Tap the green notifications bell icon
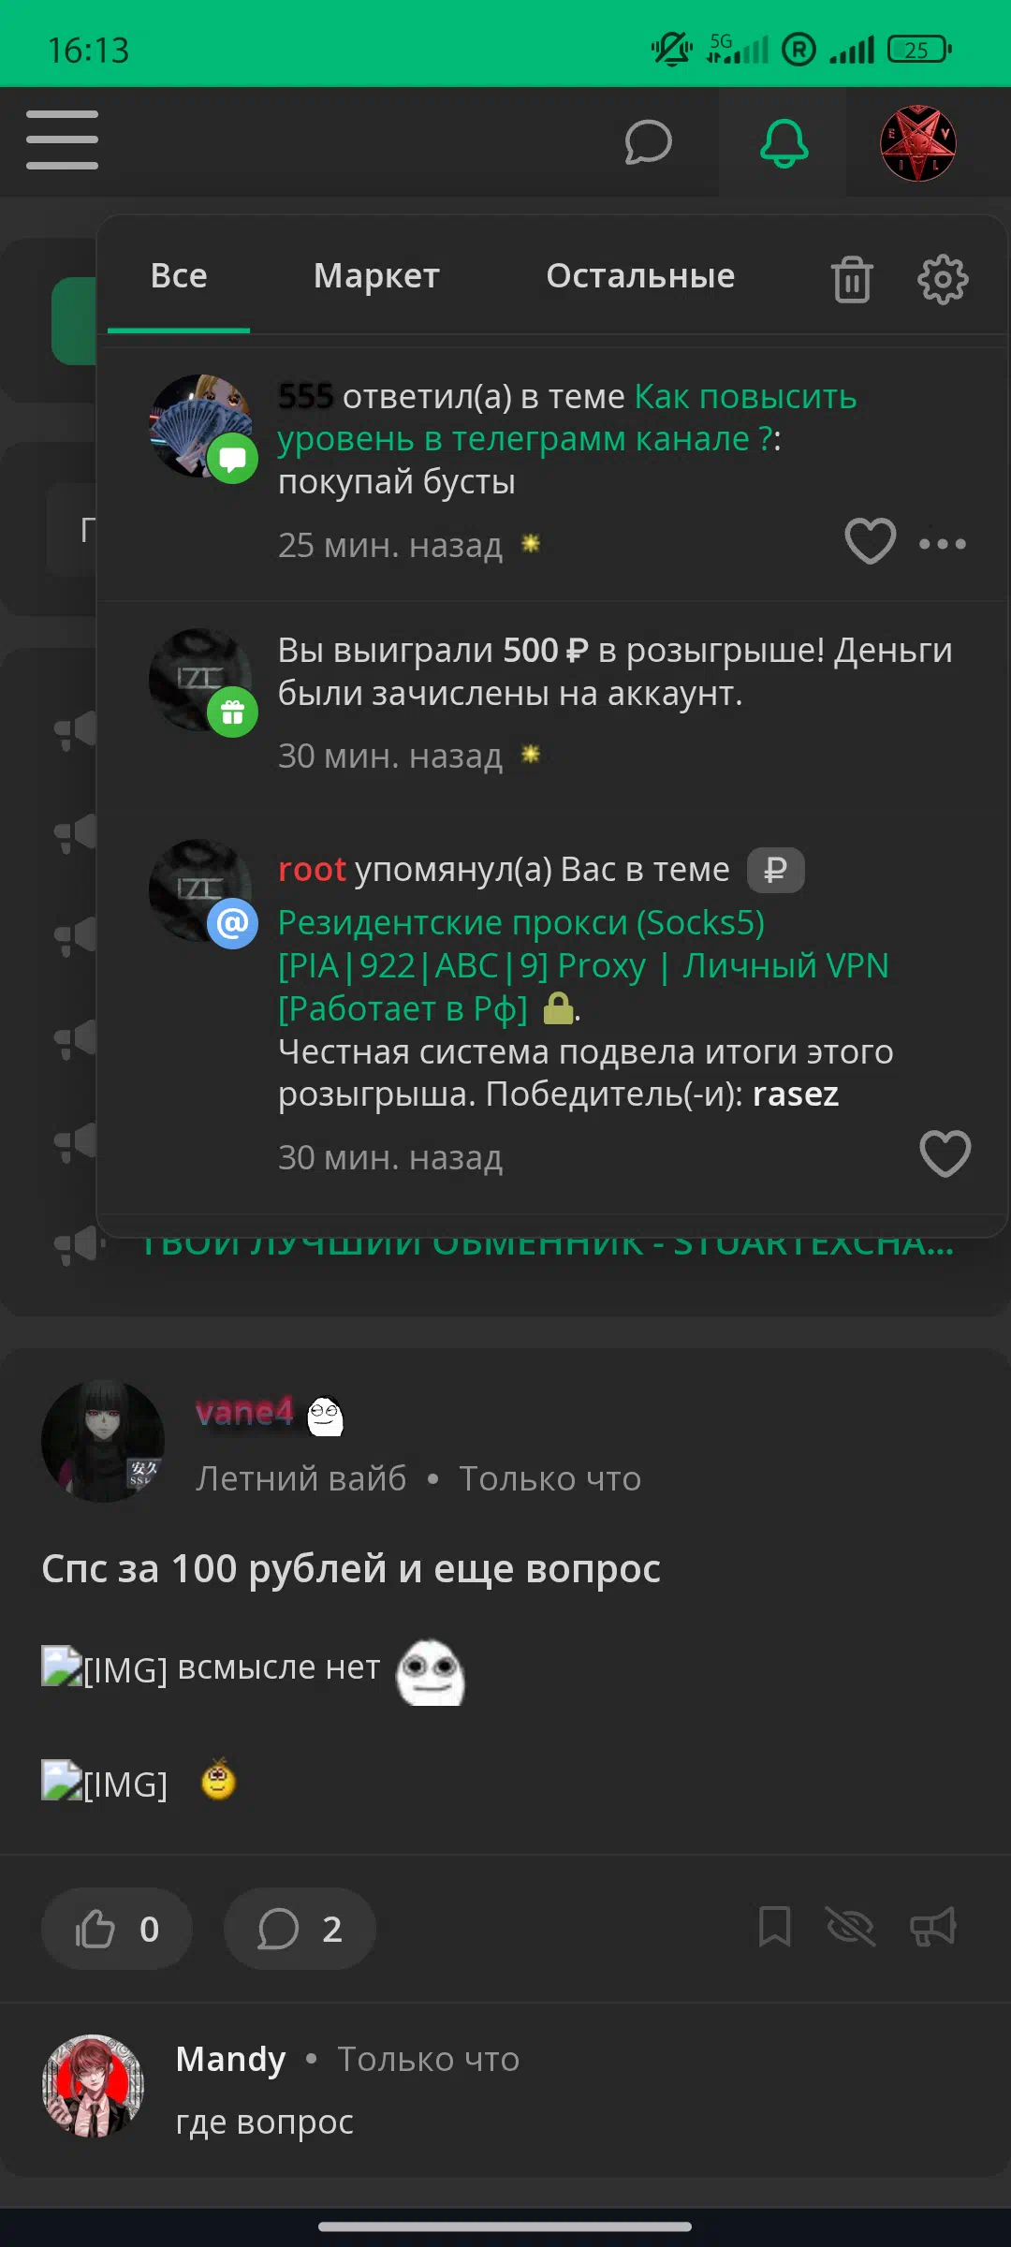The image size is (1011, 2247). (x=784, y=142)
